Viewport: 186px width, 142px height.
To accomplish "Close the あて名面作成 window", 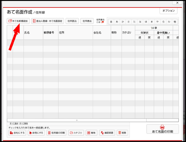I will tap(177, 2).
